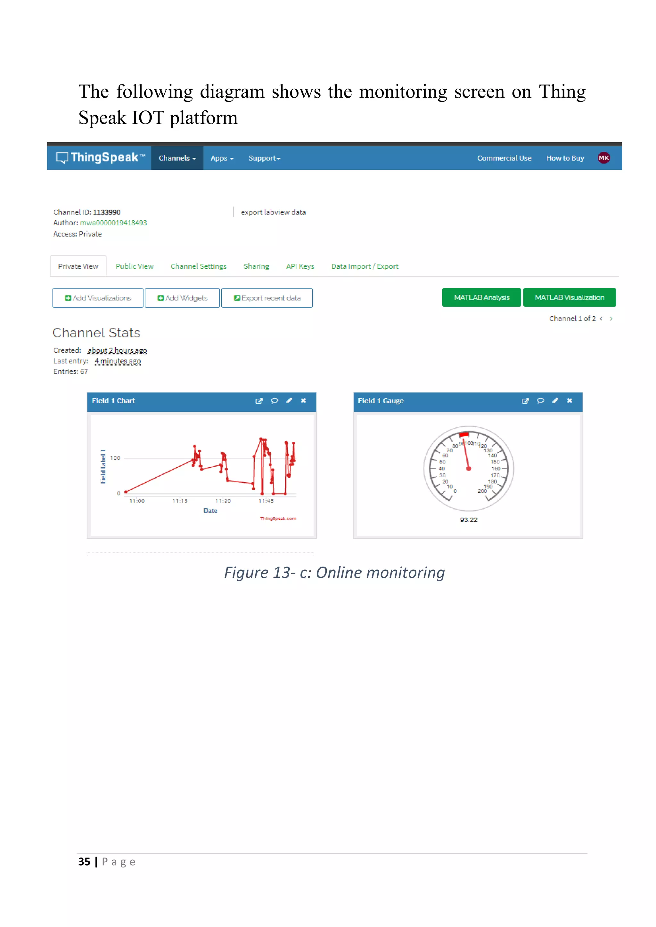Screen dimensions: 656x927
Task: Open the How to Buy link
Action: coord(565,158)
